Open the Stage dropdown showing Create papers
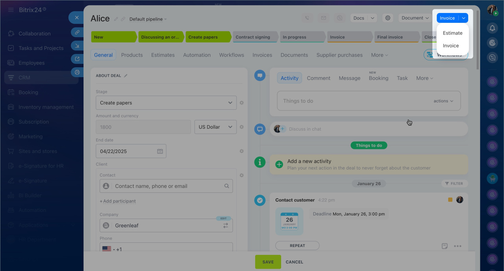504x271 pixels. pyautogui.click(x=166, y=103)
